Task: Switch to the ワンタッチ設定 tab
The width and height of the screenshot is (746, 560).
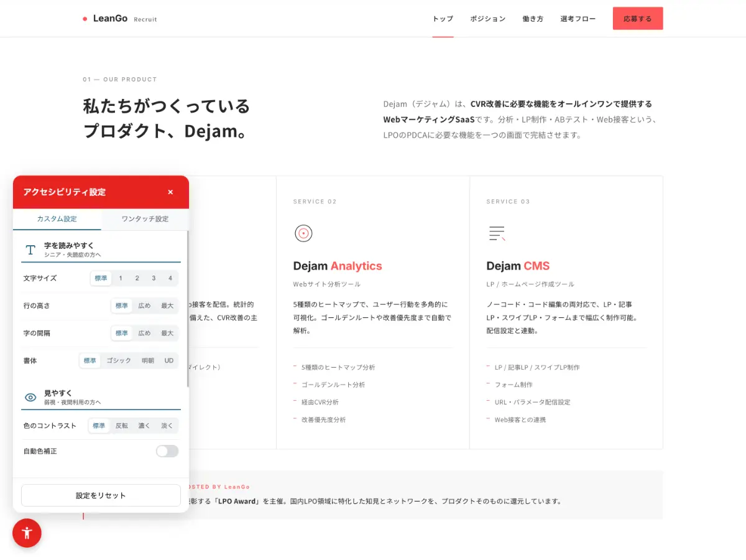Action: pyautogui.click(x=145, y=219)
